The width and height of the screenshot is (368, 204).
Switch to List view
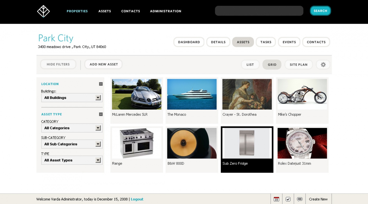tap(250, 65)
